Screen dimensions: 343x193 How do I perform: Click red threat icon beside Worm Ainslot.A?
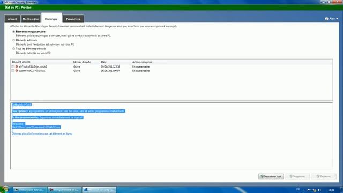pos(17,71)
